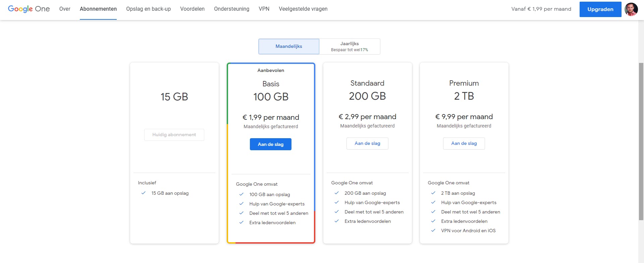Screen dimensions: 644x263
Task: Click the Huidig abonnement button
Action: (x=174, y=135)
